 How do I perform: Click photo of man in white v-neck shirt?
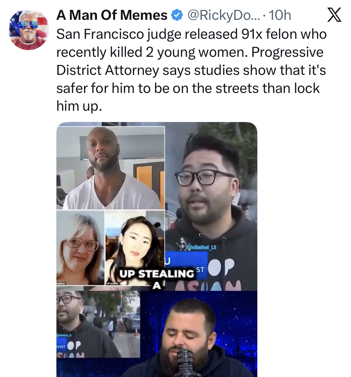pos(111,168)
